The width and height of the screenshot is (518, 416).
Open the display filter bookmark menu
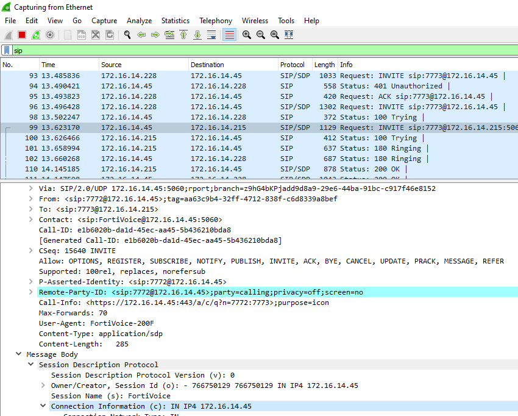6,51
